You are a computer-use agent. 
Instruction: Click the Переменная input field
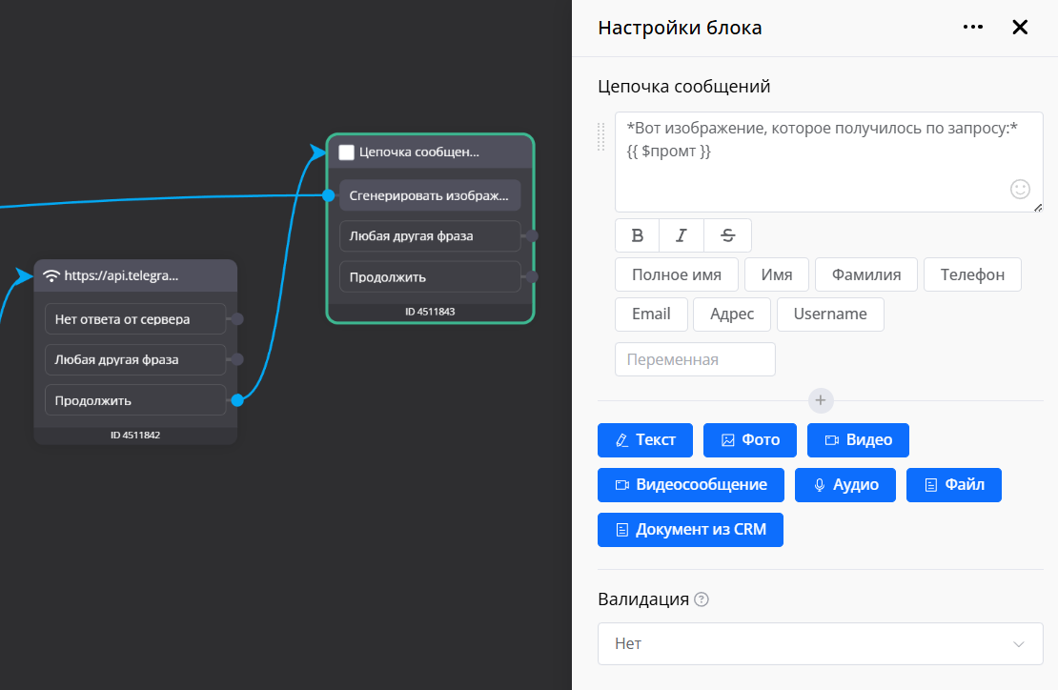695,359
